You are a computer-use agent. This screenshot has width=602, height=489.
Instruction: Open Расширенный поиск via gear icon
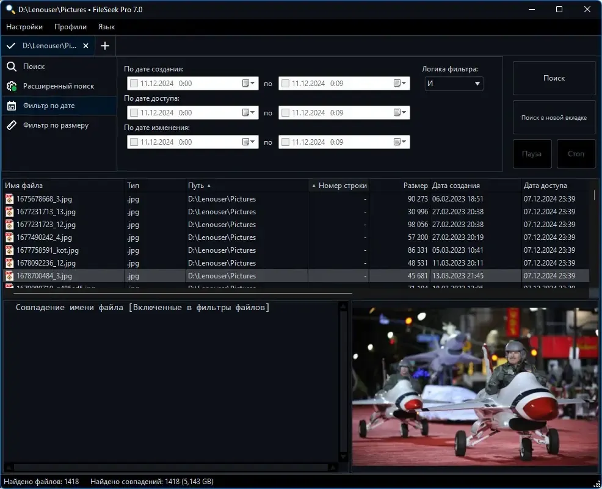(x=12, y=86)
